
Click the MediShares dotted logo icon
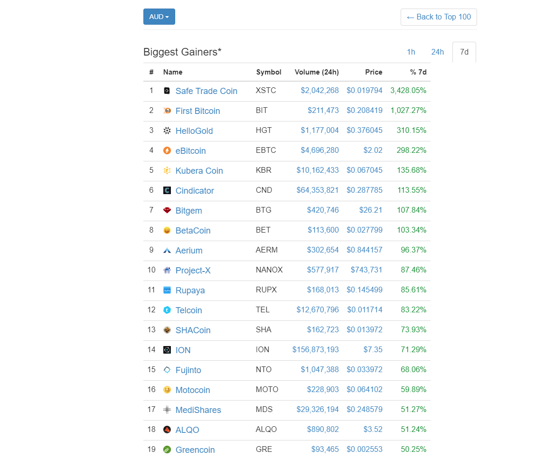point(167,410)
